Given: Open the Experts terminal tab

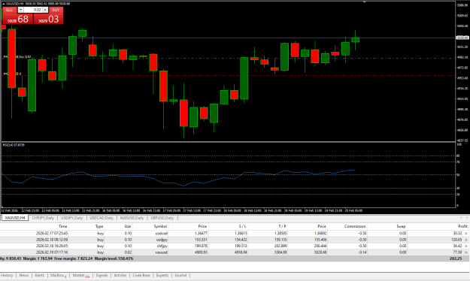Looking at the screenshot, I should pos(162,275).
